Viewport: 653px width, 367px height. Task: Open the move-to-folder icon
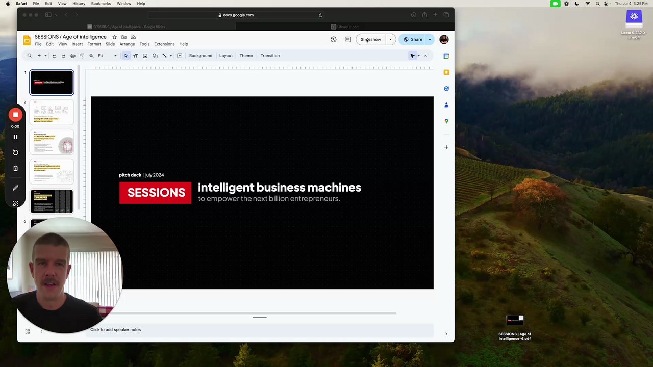point(124,37)
